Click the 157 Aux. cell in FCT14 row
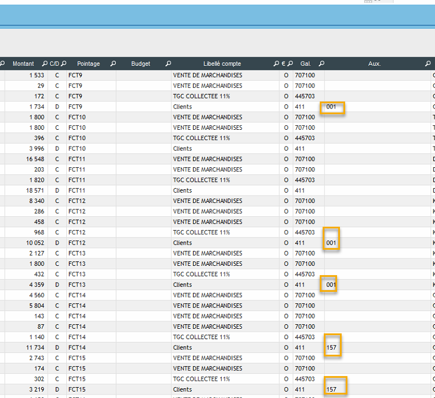This screenshot has height=398, width=435. (331, 348)
